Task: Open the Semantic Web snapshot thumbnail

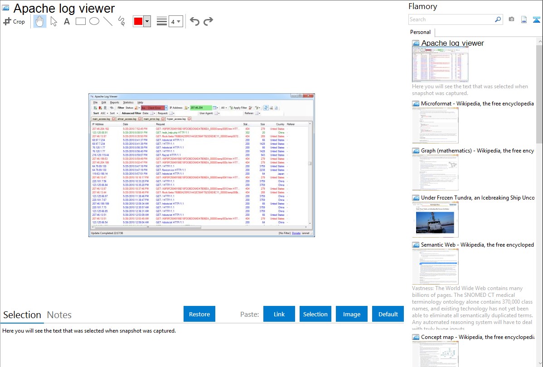Action: click(x=435, y=266)
